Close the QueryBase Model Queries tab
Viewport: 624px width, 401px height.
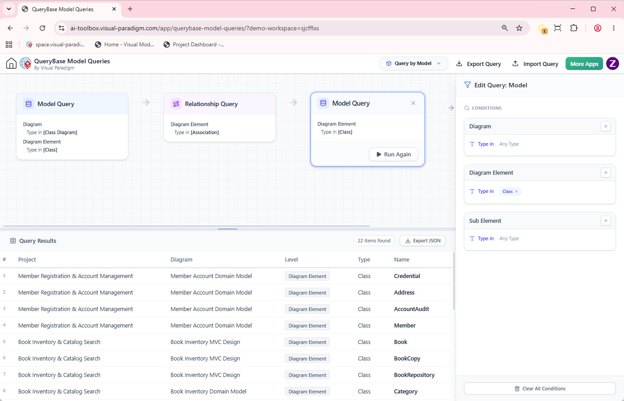click(x=114, y=9)
